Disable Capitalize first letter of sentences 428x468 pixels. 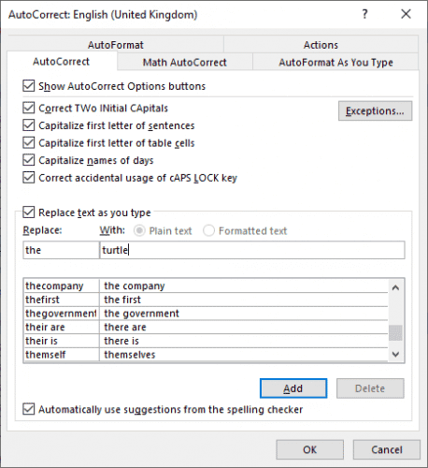point(29,125)
